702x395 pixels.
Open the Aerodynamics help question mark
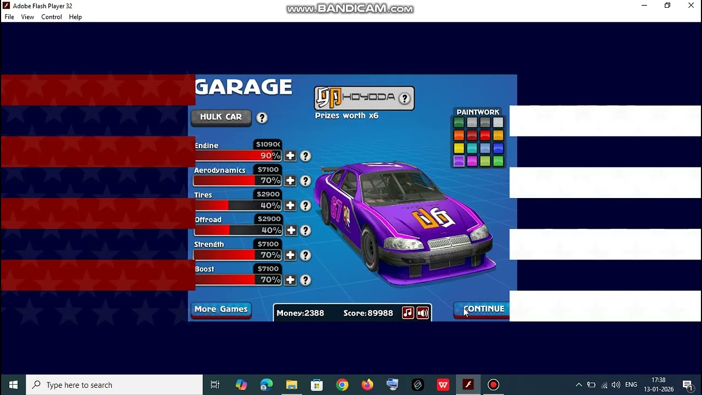305,180
